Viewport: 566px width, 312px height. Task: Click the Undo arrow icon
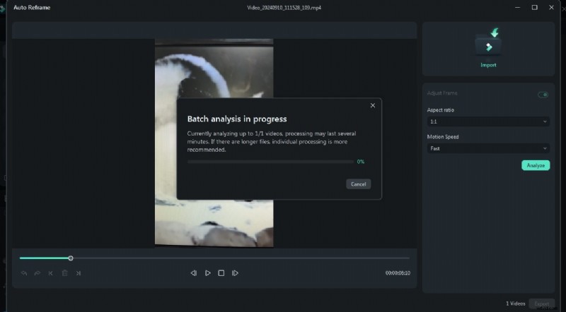pyautogui.click(x=24, y=273)
